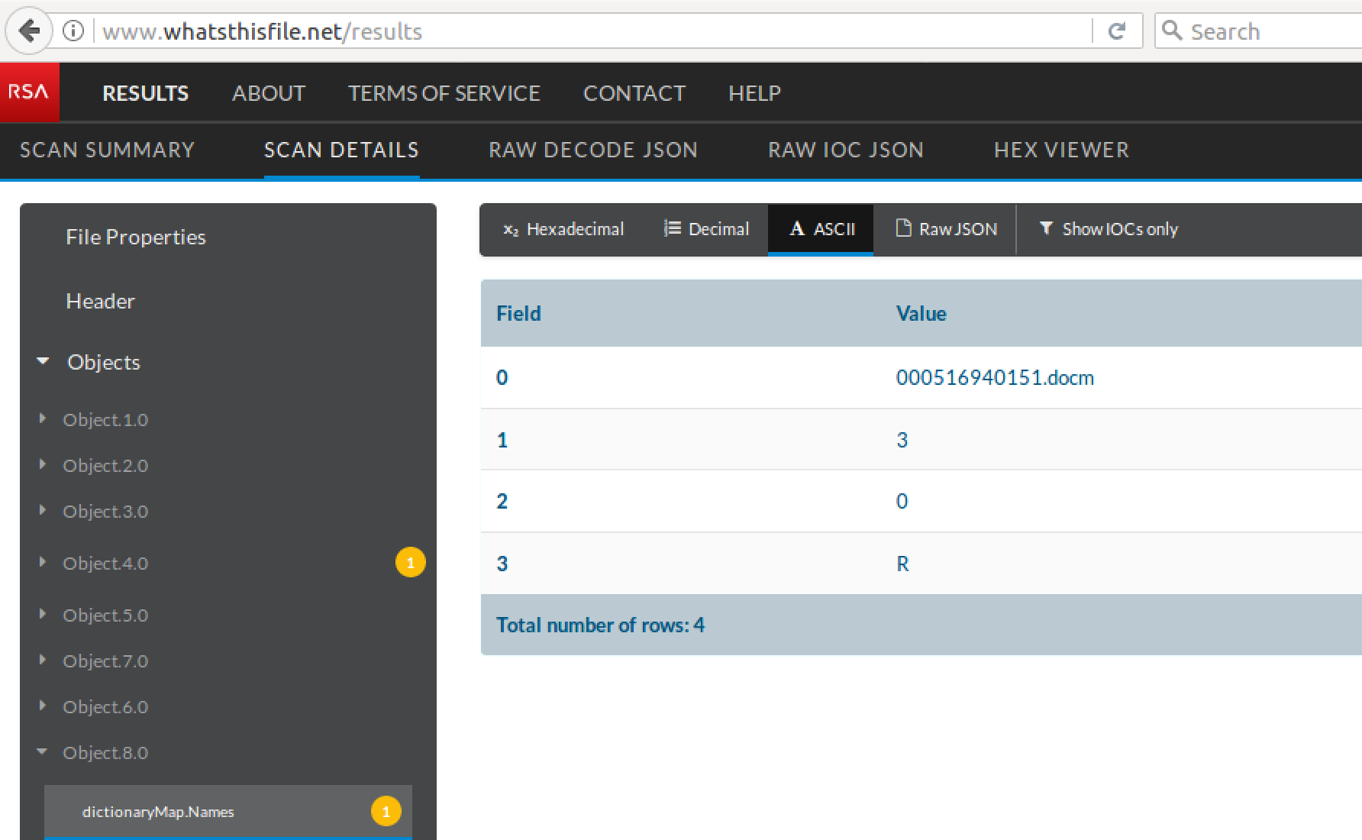The height and width of the screenshot is (840, 1362).
Task: Collapse the Object.8.0 tree node
Action: 43,752
